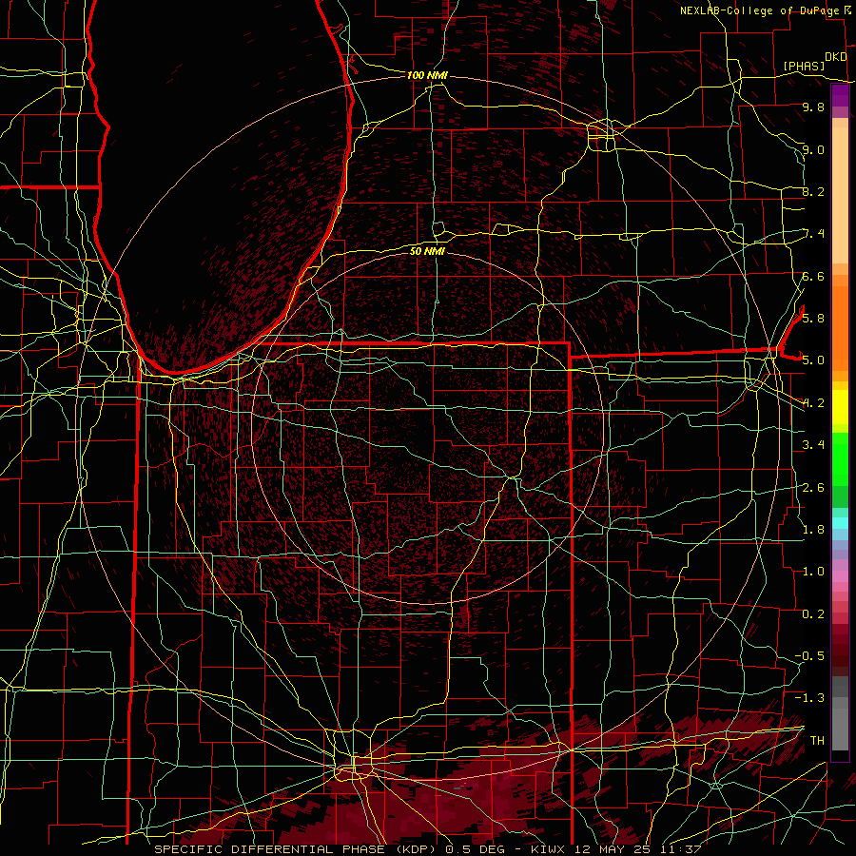
Task: Click the 5.0 legend value
Action: coord(813,360)
